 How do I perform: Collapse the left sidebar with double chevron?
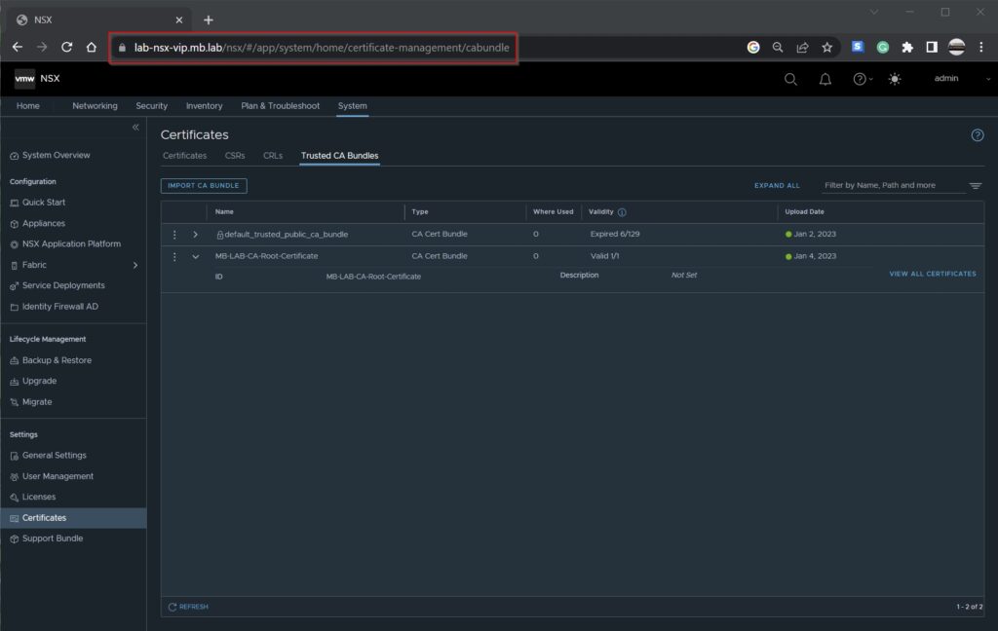(135, 128)
